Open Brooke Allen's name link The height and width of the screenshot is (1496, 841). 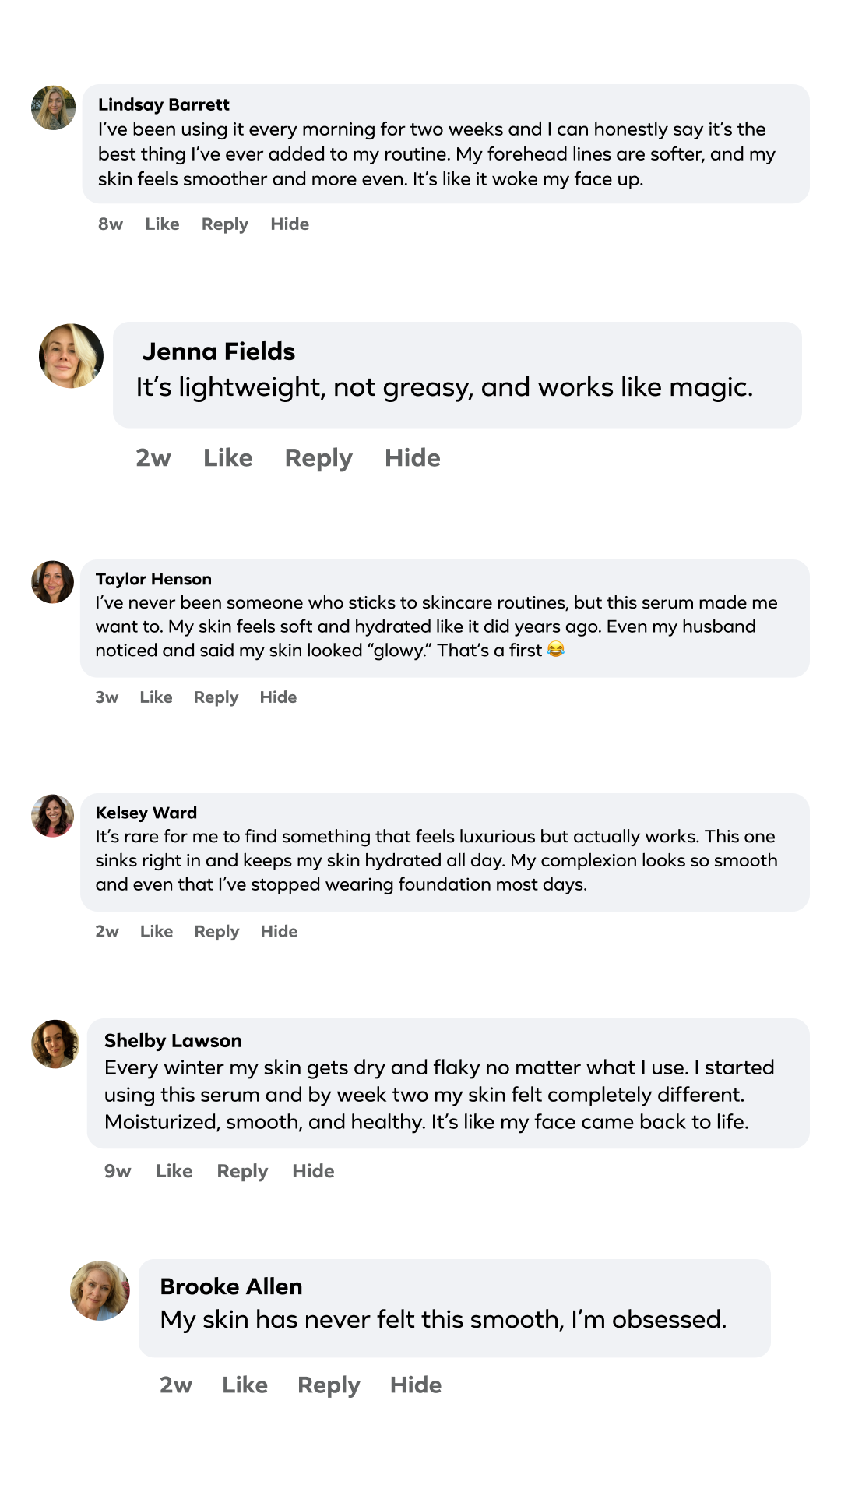click(231, 1286)
